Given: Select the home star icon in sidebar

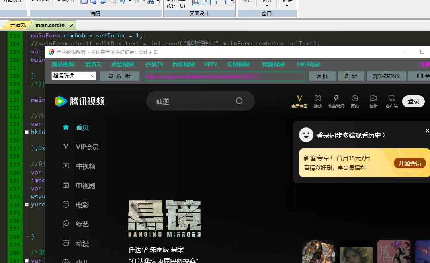Looking at the screenshot, I should [x=66, y=127].
